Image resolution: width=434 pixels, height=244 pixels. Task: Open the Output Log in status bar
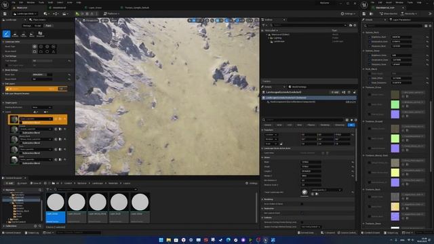coord(32,232)
